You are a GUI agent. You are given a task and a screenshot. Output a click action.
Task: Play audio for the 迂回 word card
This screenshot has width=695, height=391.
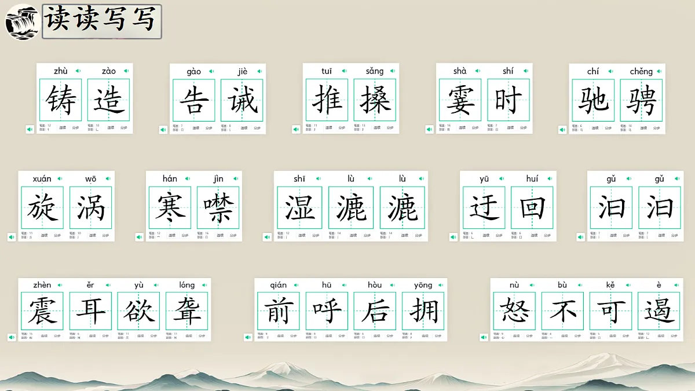pos(453,237)
